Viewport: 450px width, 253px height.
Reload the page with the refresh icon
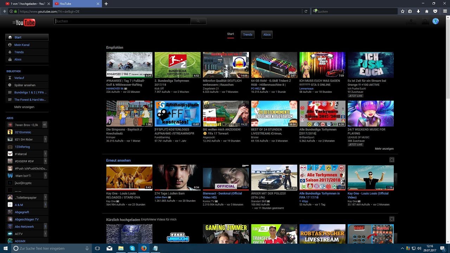click(306, 11)
